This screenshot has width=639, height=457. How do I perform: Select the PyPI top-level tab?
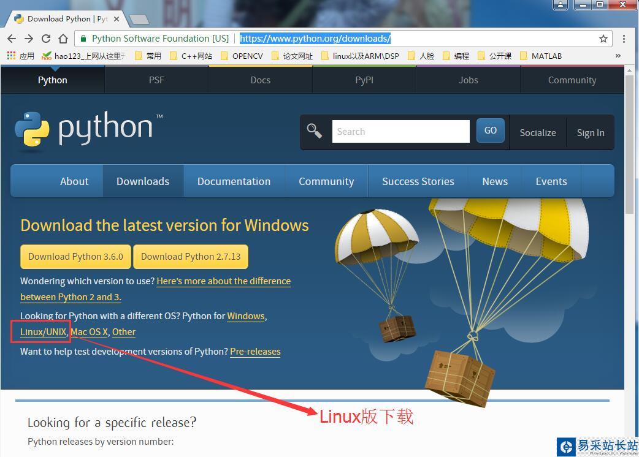364,80
